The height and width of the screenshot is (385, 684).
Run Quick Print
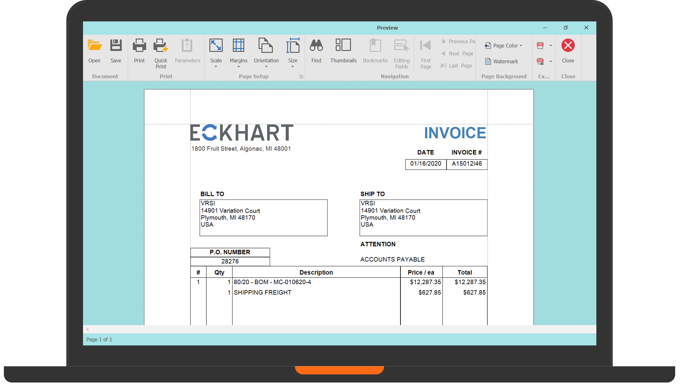click(161, 46)
